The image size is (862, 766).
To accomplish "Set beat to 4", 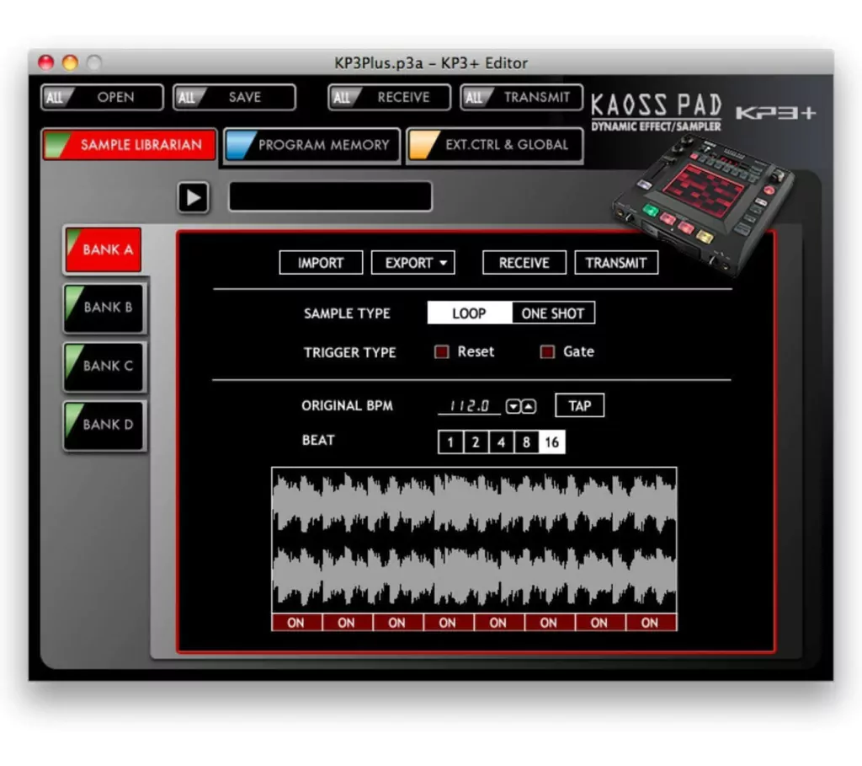I will click(502, 442).
